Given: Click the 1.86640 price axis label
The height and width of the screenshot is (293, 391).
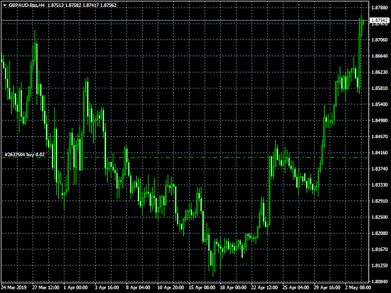Looking at the screenshot, I should [380, 56].
